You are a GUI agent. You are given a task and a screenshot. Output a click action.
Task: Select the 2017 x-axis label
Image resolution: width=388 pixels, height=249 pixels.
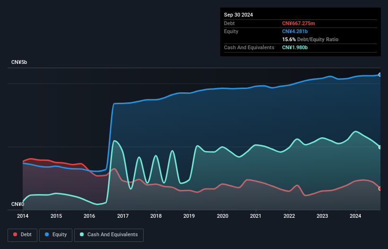click(123, 216)
